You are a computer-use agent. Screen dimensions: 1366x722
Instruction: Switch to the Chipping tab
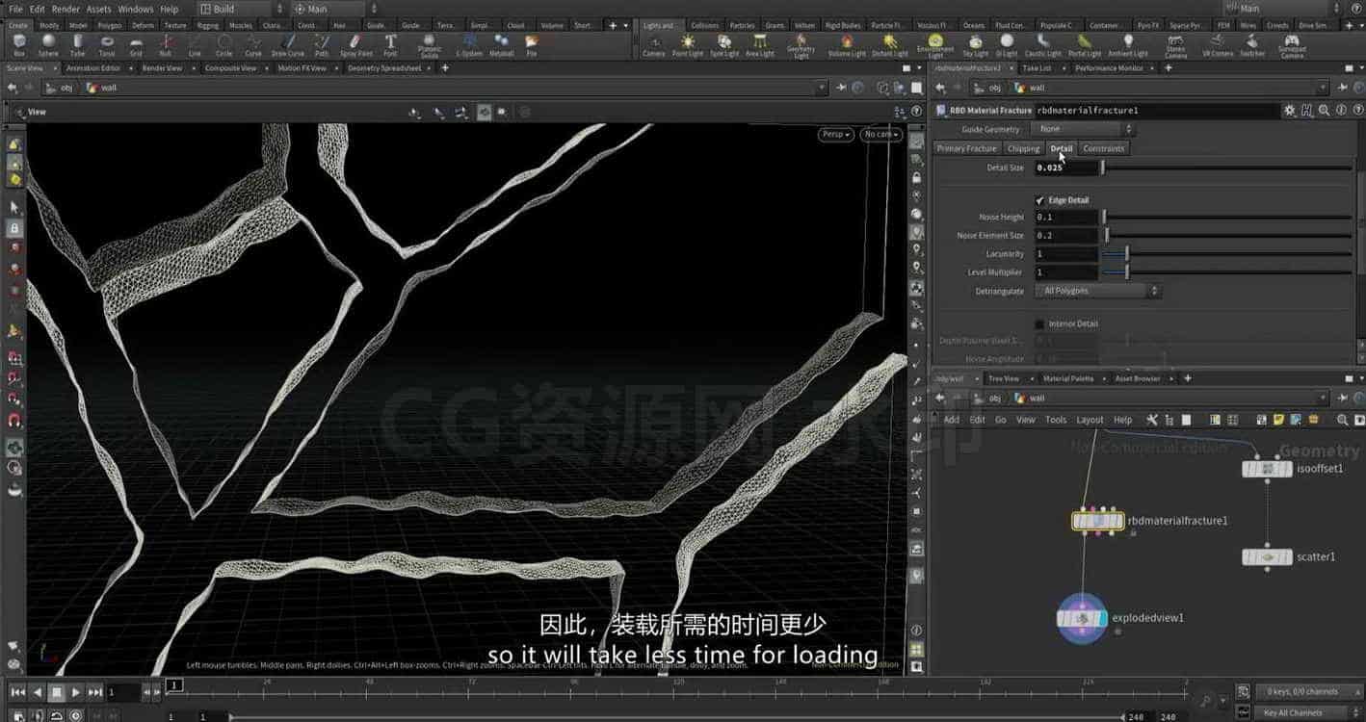(x=1023, y=148)
